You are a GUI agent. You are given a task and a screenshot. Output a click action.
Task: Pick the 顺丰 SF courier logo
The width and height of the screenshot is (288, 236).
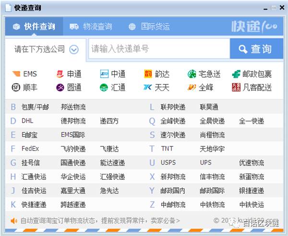(16, 87)
